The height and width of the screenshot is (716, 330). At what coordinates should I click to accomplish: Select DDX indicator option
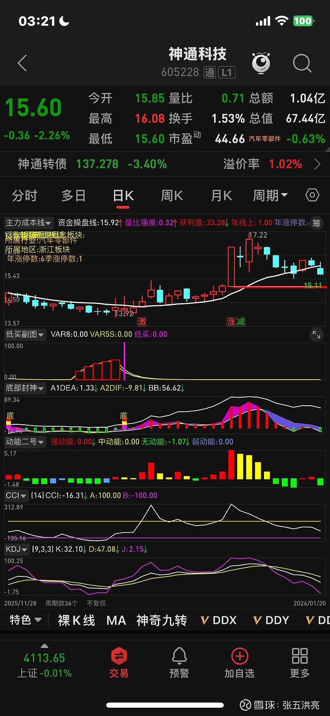pos(219,620)
